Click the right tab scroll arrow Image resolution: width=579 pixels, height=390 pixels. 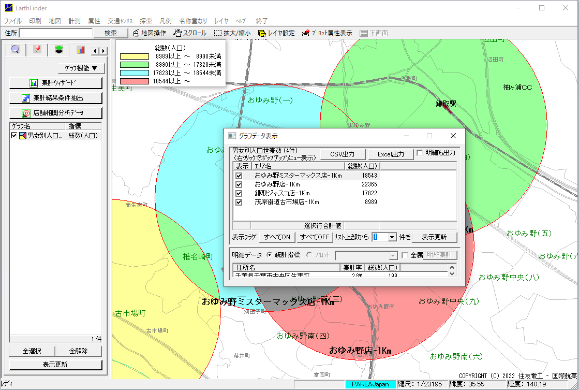coord(103,51)
